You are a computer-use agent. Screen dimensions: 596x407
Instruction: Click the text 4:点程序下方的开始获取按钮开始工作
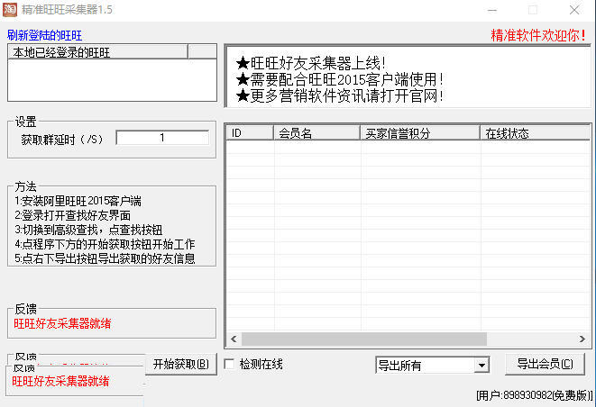105,244
